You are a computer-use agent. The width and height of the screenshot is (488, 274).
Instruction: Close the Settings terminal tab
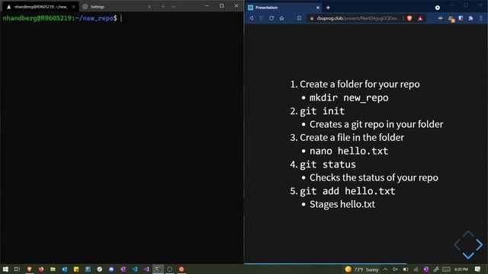coord(149,7)
